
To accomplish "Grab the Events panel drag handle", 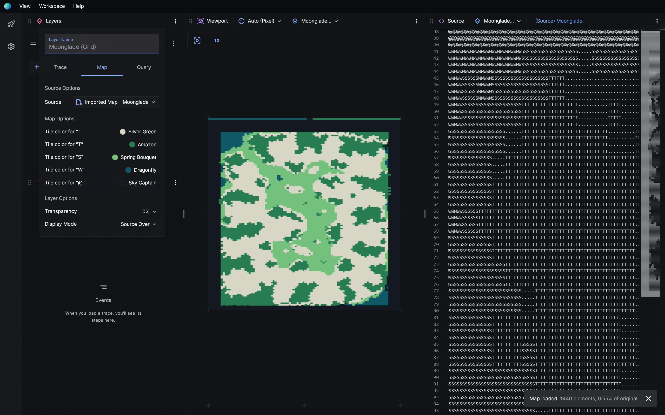I will [30, 183].
